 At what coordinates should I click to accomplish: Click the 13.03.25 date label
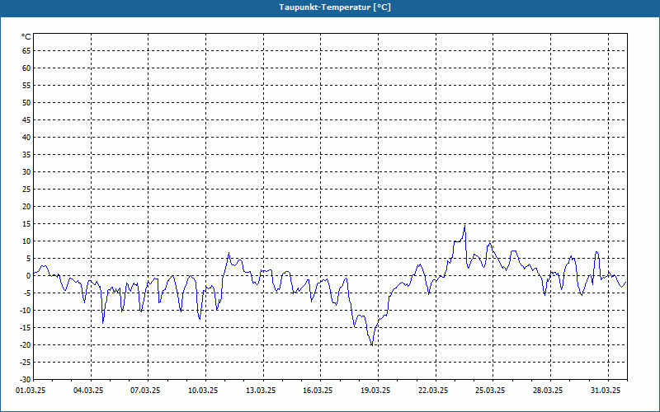(x=261, y=391)
